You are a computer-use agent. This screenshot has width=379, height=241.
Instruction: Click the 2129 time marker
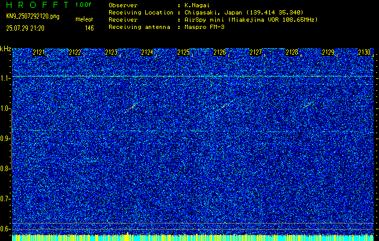pyautogui.click(x=328, y=52)
